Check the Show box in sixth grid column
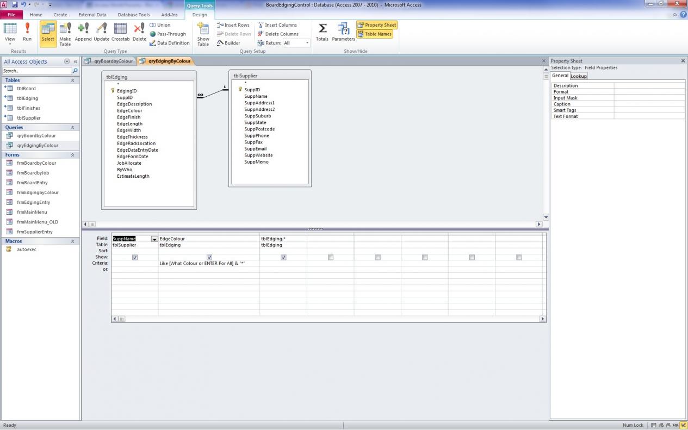Screen dimensions: 688x430 click(425, 257)
